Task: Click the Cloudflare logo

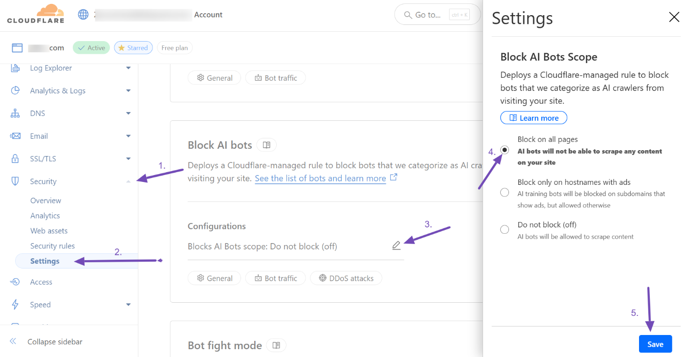Action: 36,14
